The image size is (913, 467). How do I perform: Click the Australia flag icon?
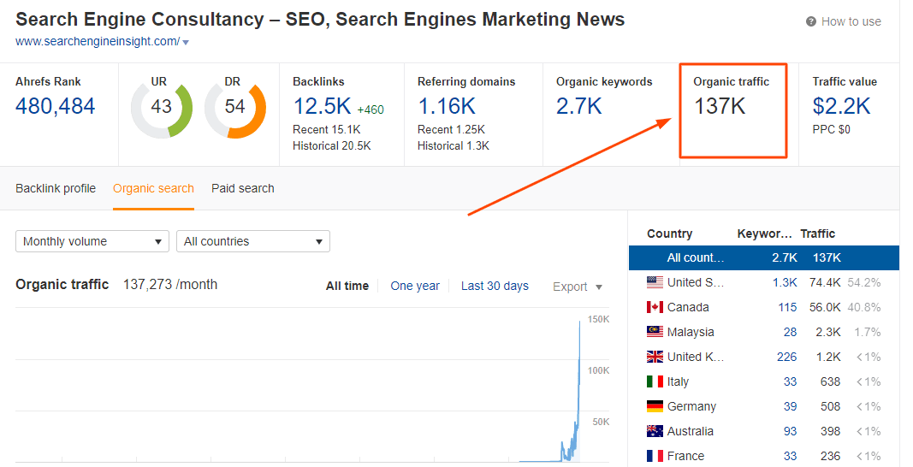pos(655,431)
